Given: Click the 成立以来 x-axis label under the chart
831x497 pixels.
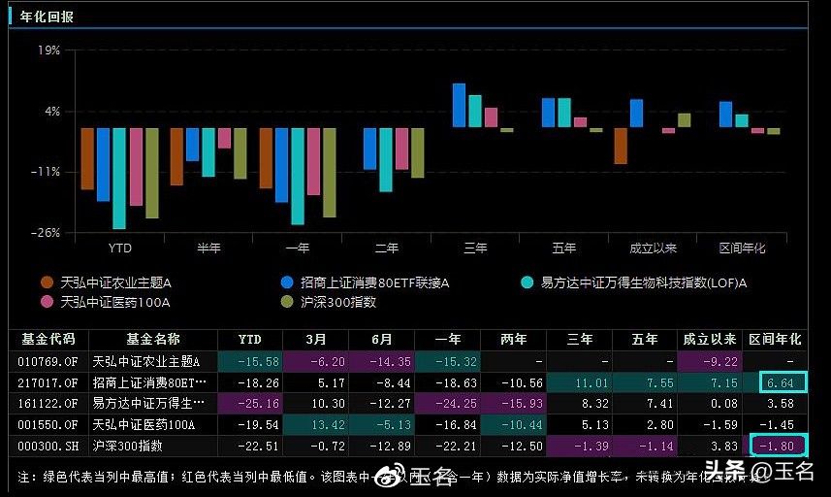Looking at the screenshot, I should click(x=653, y=248).
